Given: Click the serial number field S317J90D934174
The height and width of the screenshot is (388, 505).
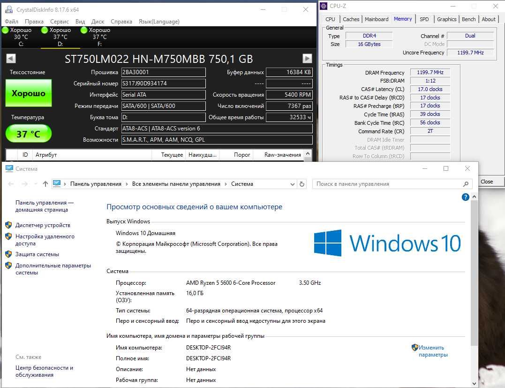Looking at the screenshot, I should (x=163, y=84).
